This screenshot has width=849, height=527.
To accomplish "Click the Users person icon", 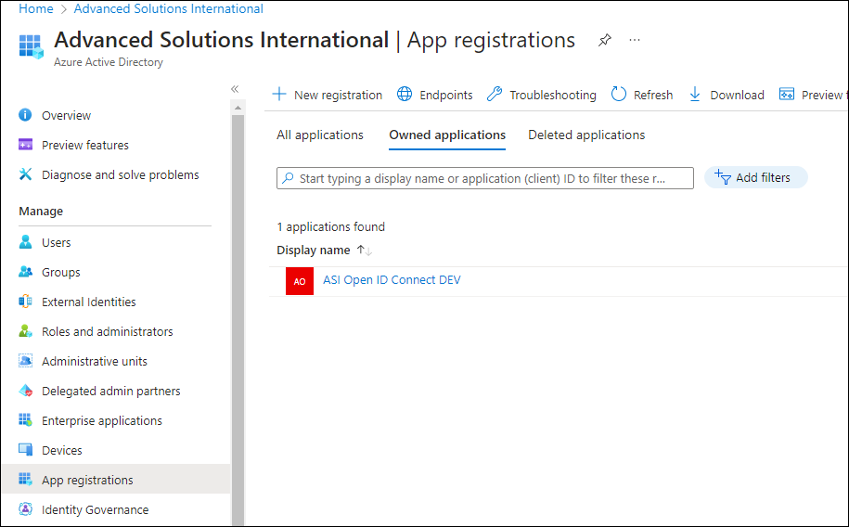I will tap(25, 241).
